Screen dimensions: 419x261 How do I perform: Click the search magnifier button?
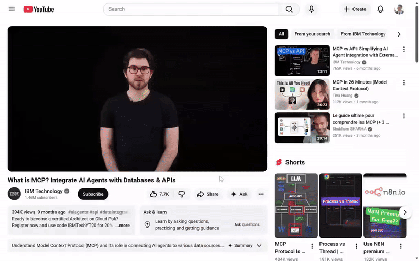(289, 9)
